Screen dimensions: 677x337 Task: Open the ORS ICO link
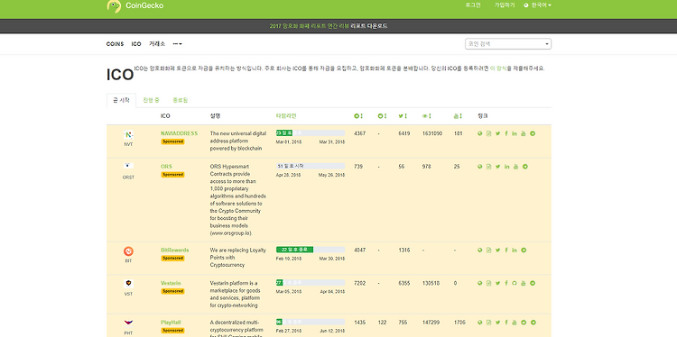point(166,167)
